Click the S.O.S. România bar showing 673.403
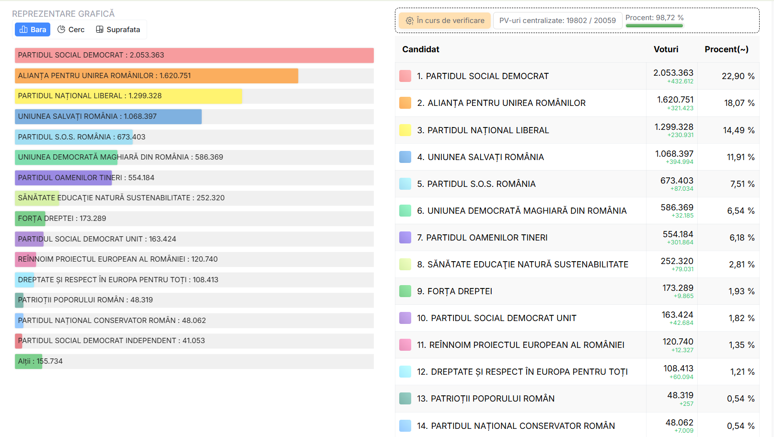774x437 pixels. tap(74, 137)
